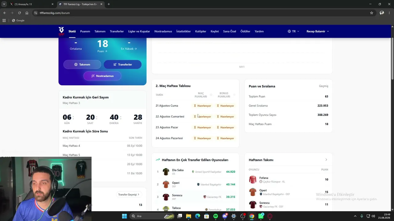The image size is (394, 221).
Task: Click the Google bookmark
Action: pos(18,21)
